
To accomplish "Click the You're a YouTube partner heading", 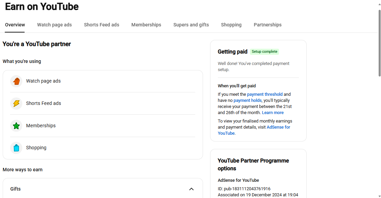I will [x=37, y=44].
